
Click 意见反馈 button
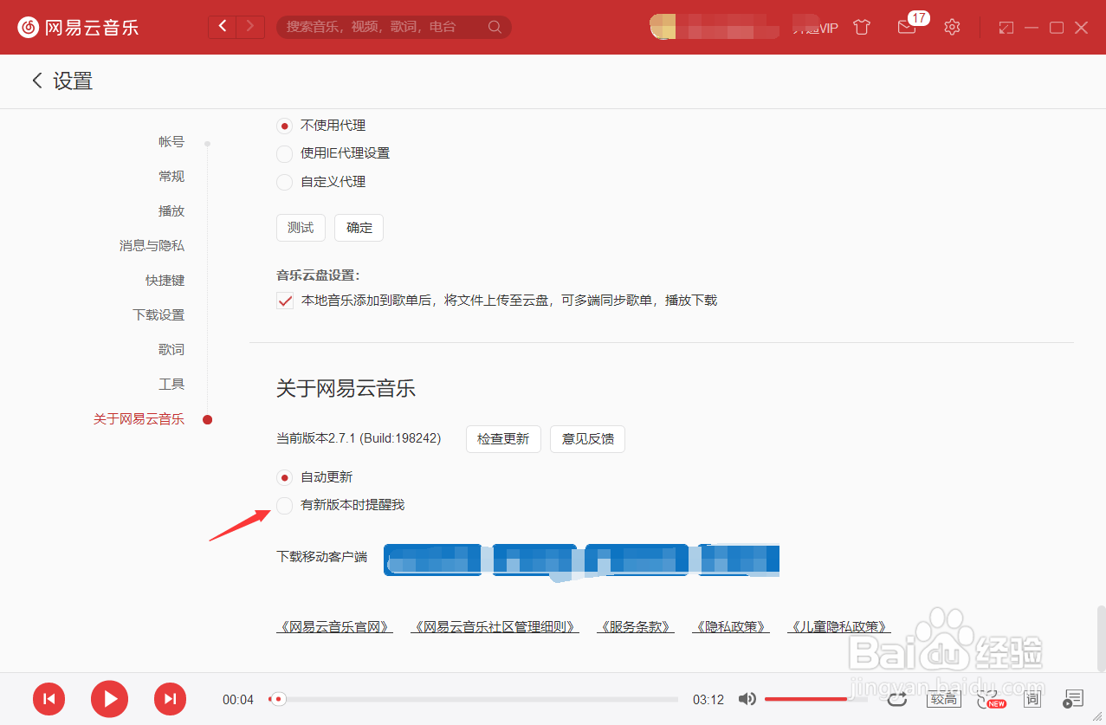pos(587,439)
